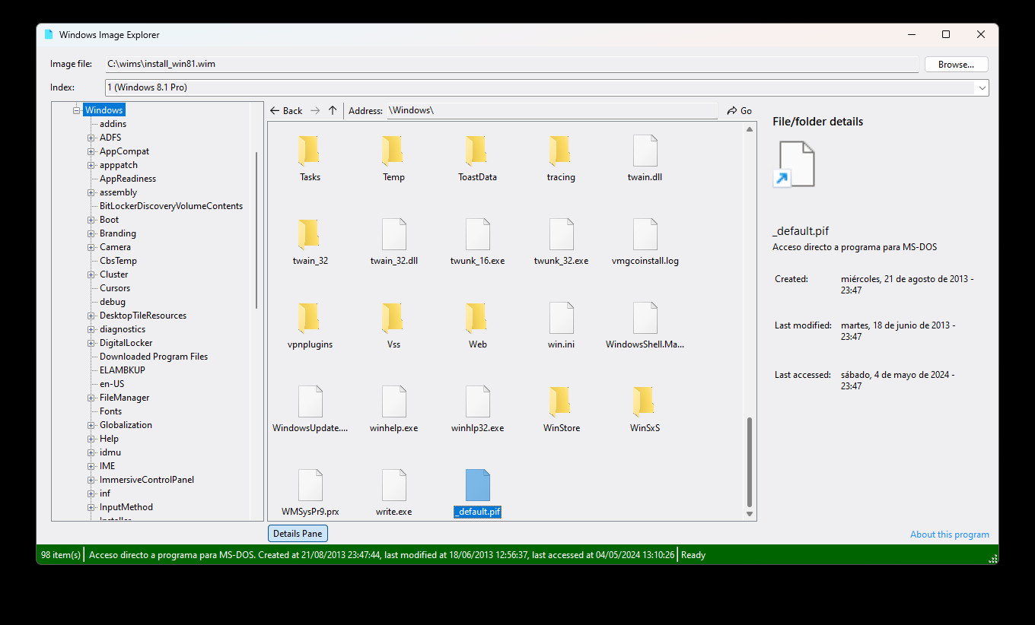Expand the ADFS tree node

[x=91, y=137]
